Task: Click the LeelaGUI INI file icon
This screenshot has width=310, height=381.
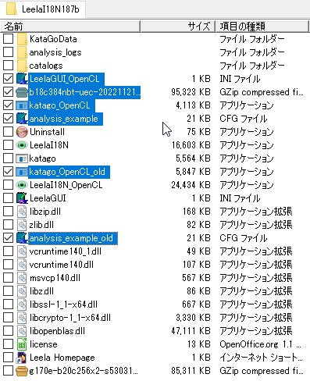Action: point(22,198)
